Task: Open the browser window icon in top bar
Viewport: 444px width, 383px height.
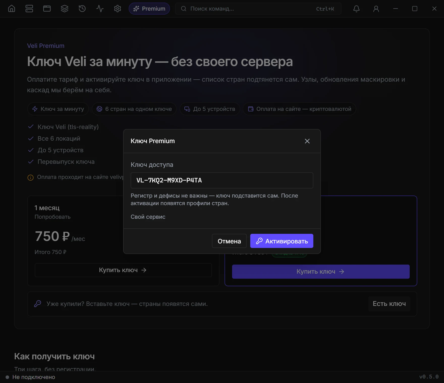Action: pos(47,9)
